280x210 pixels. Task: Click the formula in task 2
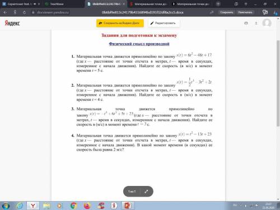point(194,82)
